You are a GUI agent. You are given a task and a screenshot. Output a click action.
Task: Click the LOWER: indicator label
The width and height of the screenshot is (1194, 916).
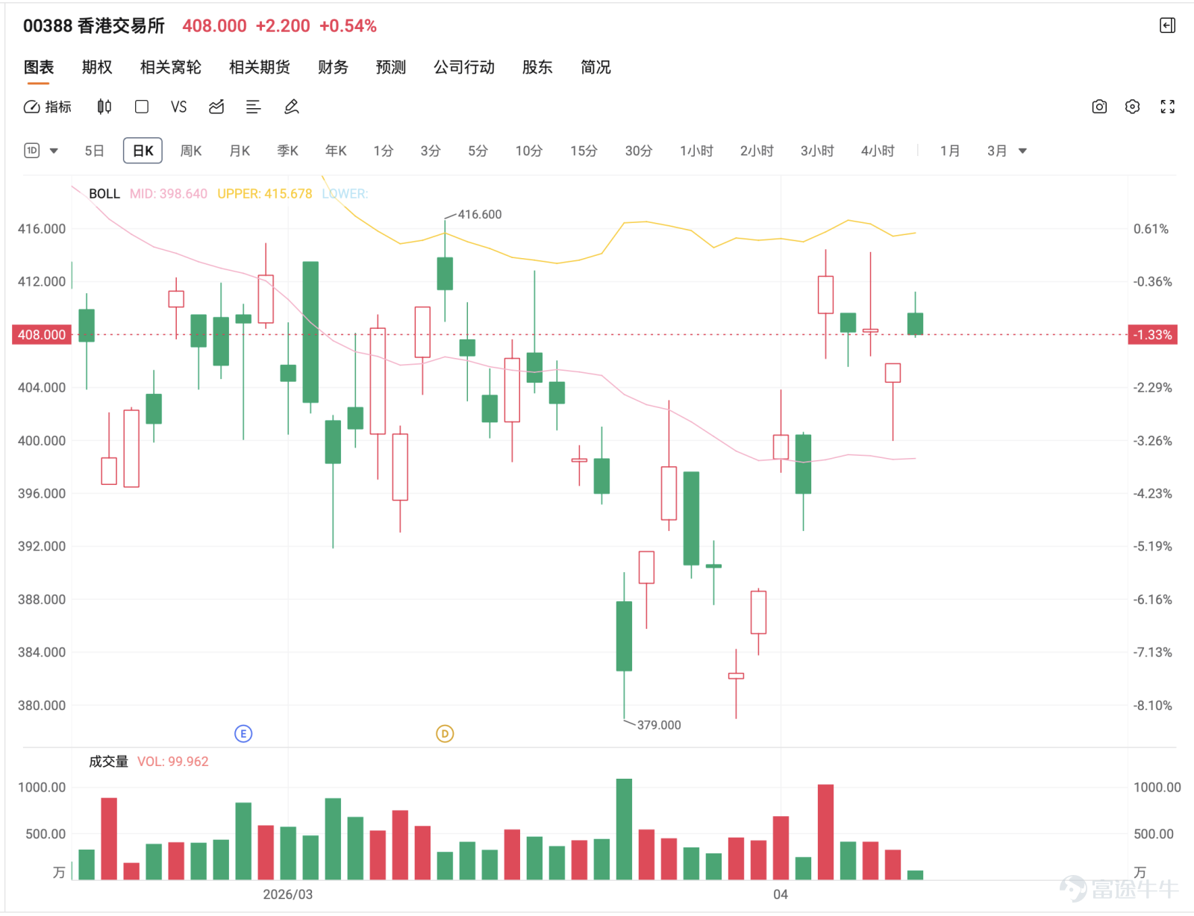[x=345, y=194]
